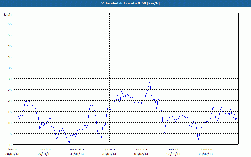Select the 'miércoles' day label
This screenshot has height=157, width=251.
[x=77, y=149]
